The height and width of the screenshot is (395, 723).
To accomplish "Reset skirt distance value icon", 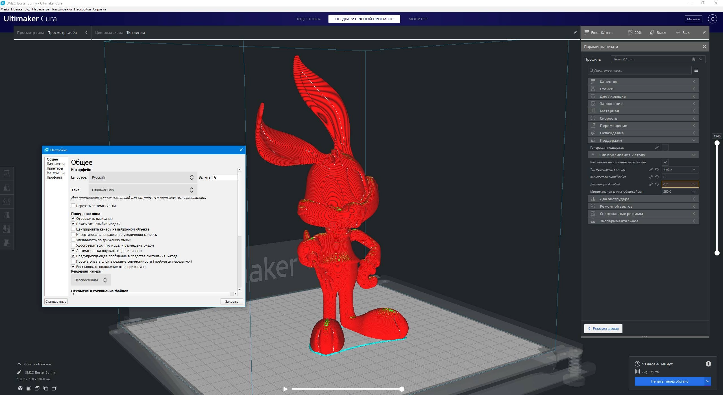I will (x=657, y=184).
